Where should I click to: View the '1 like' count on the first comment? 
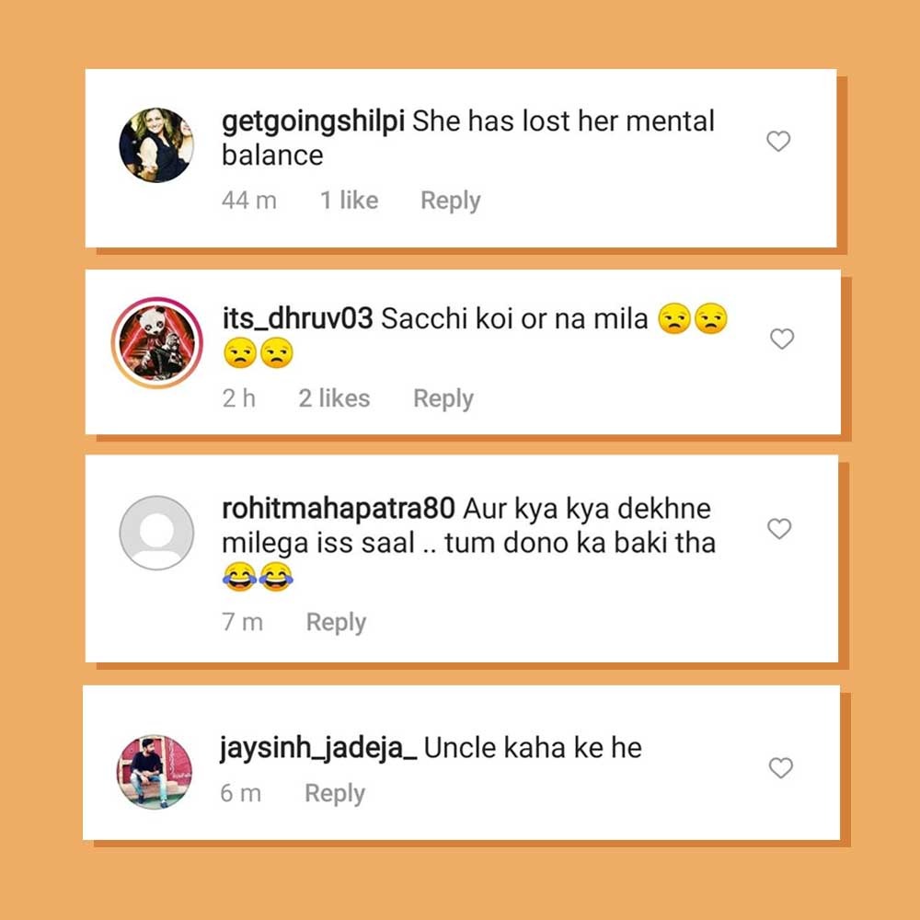point(349,201)
